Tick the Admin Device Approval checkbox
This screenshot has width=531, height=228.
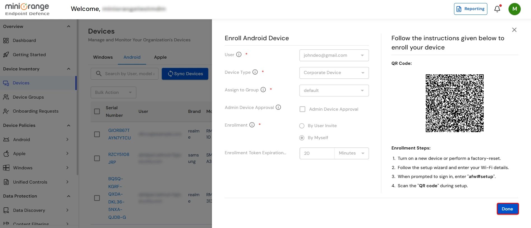click(302, 109)
